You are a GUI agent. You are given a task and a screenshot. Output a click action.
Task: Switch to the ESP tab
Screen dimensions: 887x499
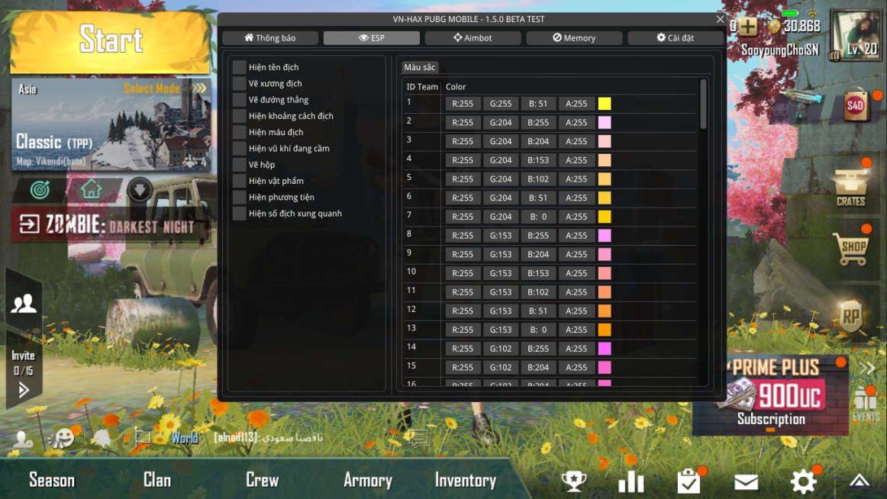pos(372,38)
